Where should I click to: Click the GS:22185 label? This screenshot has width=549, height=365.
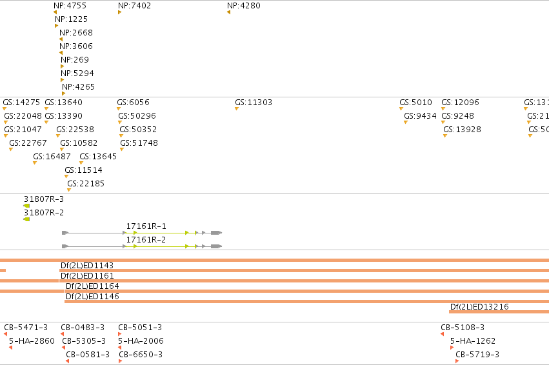point(86,184)
